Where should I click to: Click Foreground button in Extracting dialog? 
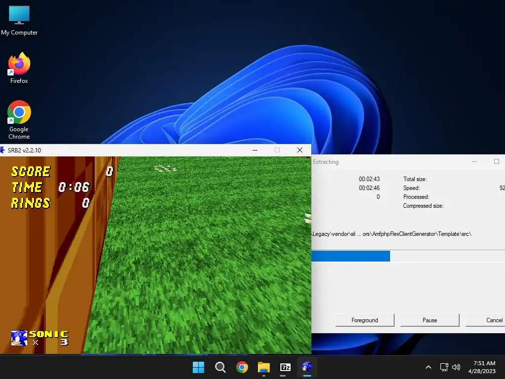tap(364, 320)
